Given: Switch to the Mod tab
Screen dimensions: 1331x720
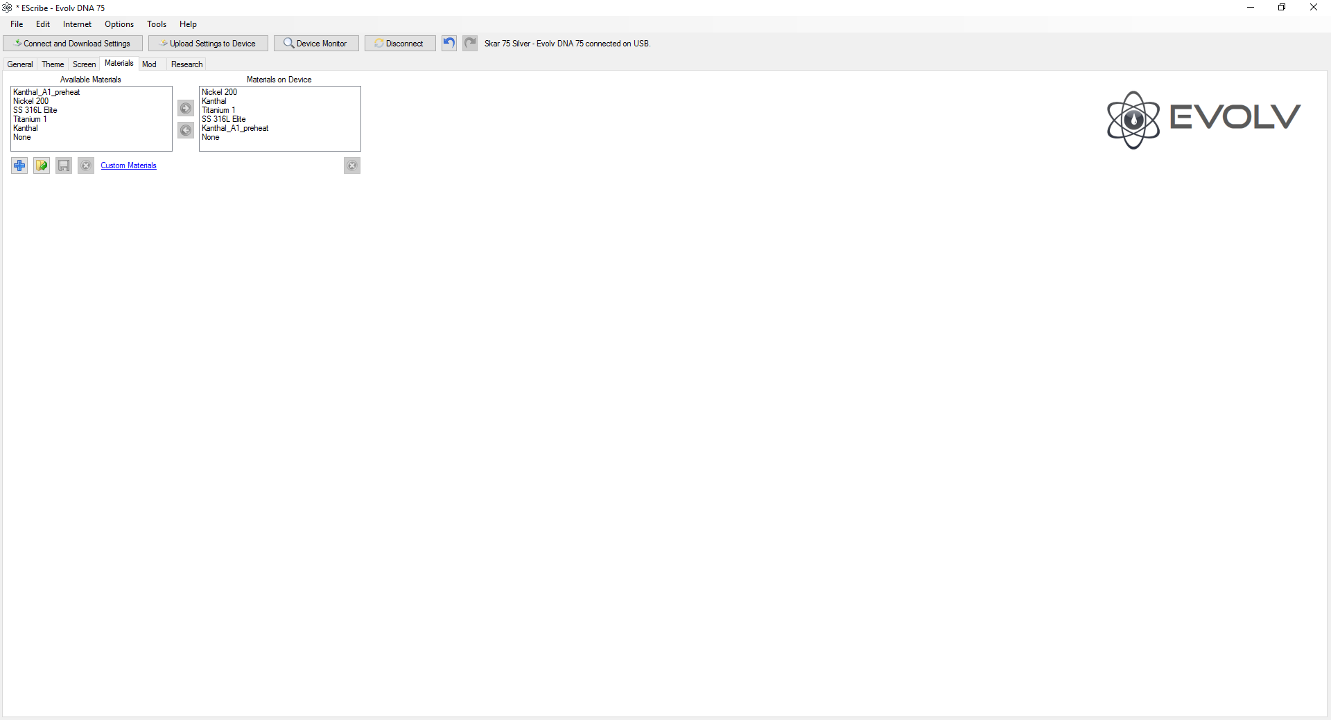Looking at the screenshot, I should [x=149, y=64].
